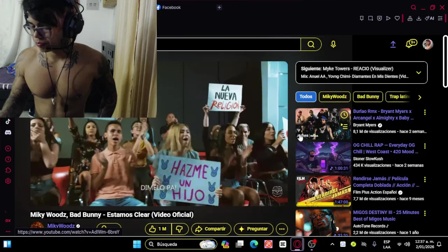Open Film Plus Action Español channel name
The height and width of the screenshot is (252, 448).
[x=375, y=192]
